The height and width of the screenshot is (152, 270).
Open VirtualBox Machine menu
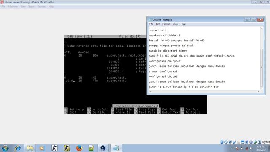pos(13,6)
